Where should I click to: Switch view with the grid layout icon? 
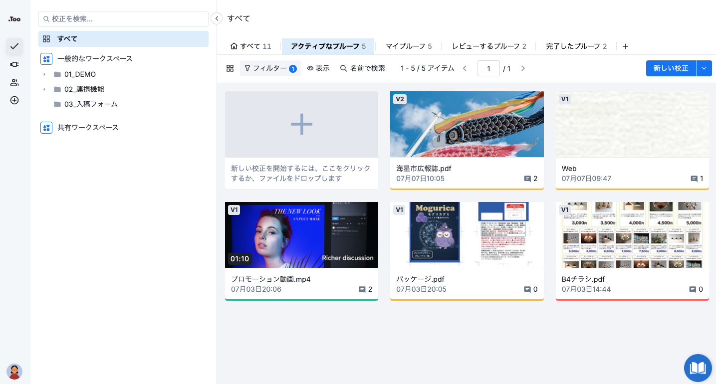[230, 68]
